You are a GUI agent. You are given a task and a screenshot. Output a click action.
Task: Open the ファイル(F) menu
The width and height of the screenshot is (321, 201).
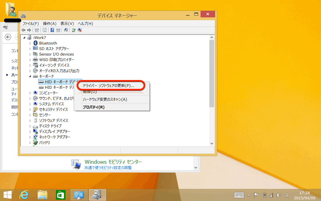pos(30,23)
